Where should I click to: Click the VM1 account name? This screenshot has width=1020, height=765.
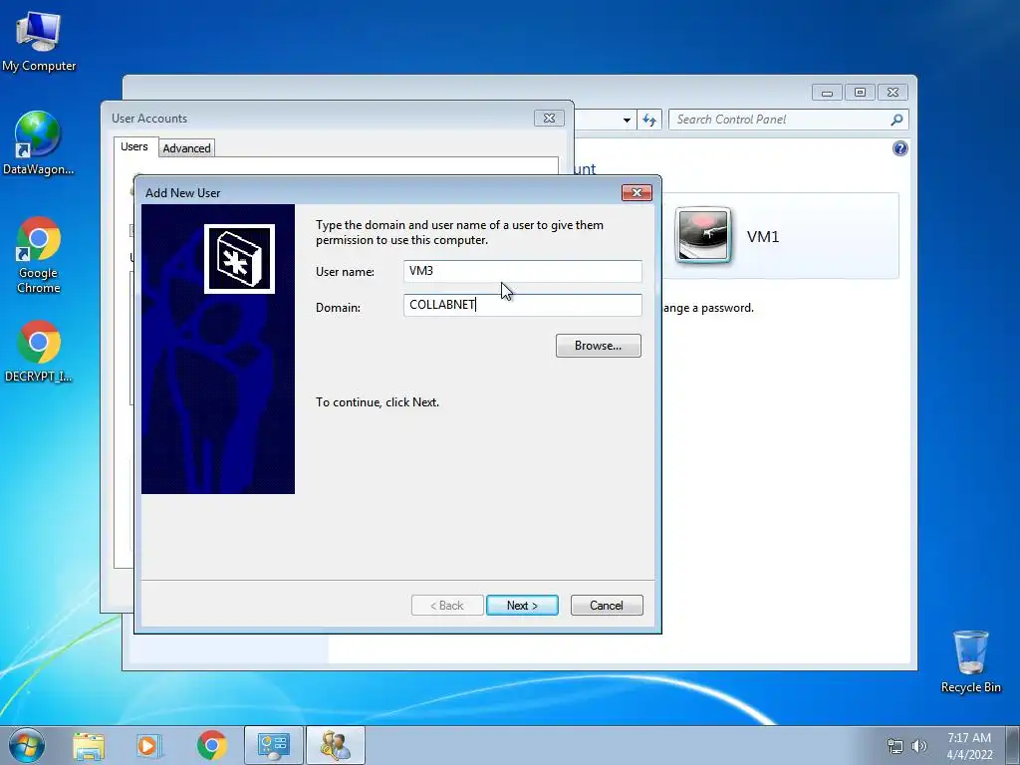pyautogui.click(x=762, y=237)
